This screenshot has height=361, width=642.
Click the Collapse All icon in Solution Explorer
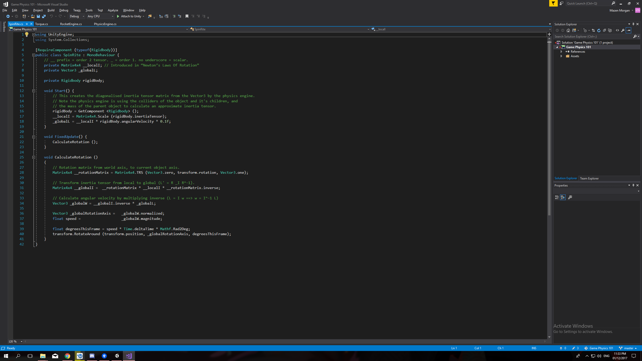click(604, 30)
